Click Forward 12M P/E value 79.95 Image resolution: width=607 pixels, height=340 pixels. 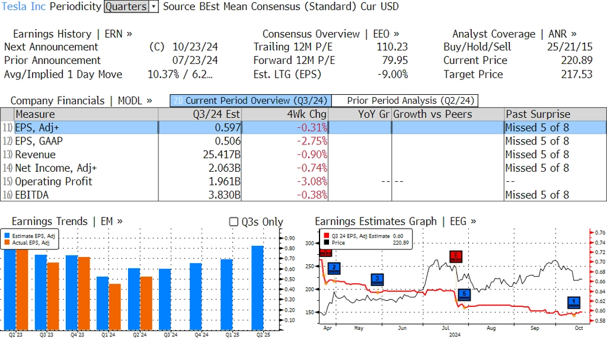pos(395,60)
